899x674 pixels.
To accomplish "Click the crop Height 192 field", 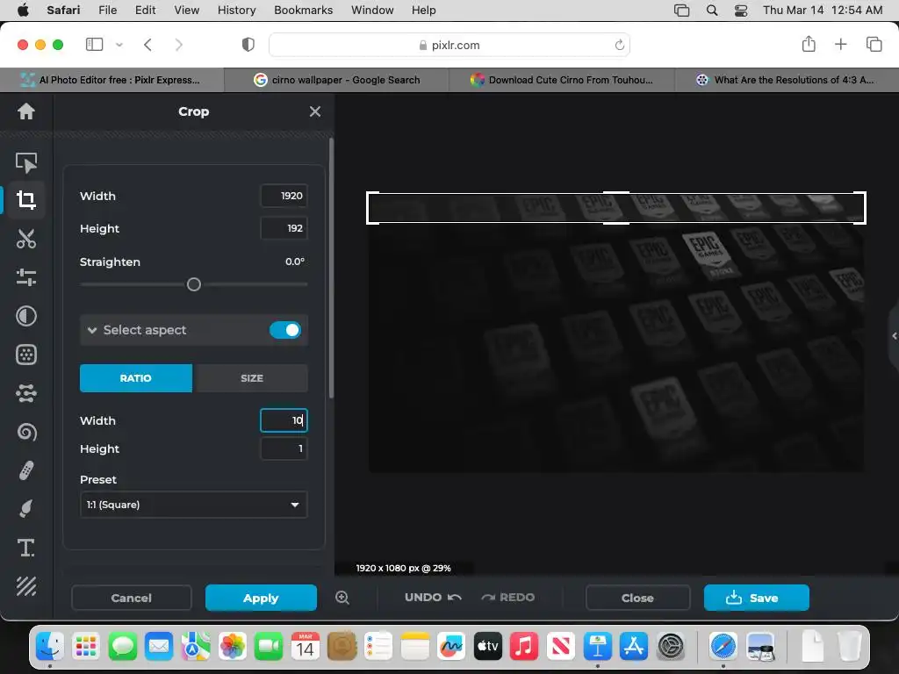I will 284,228.
